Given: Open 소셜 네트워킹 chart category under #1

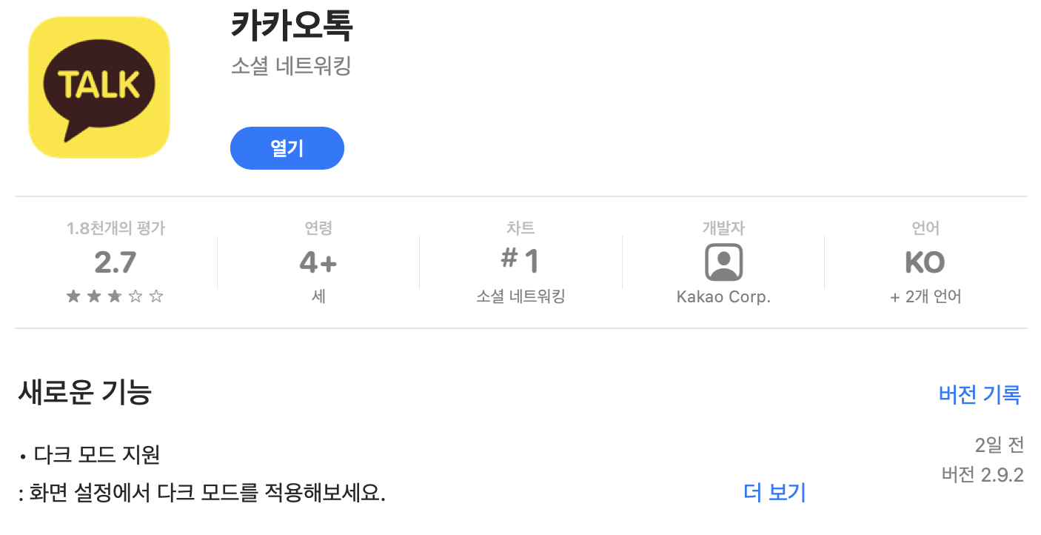Looking at the screenshot, I should pyautogui.click(x=520, y=297).
